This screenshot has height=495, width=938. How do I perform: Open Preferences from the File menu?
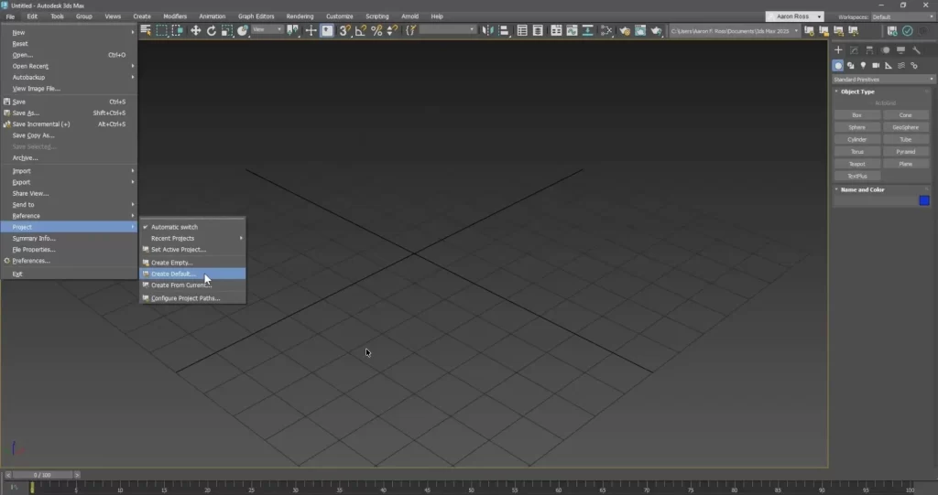69,261
